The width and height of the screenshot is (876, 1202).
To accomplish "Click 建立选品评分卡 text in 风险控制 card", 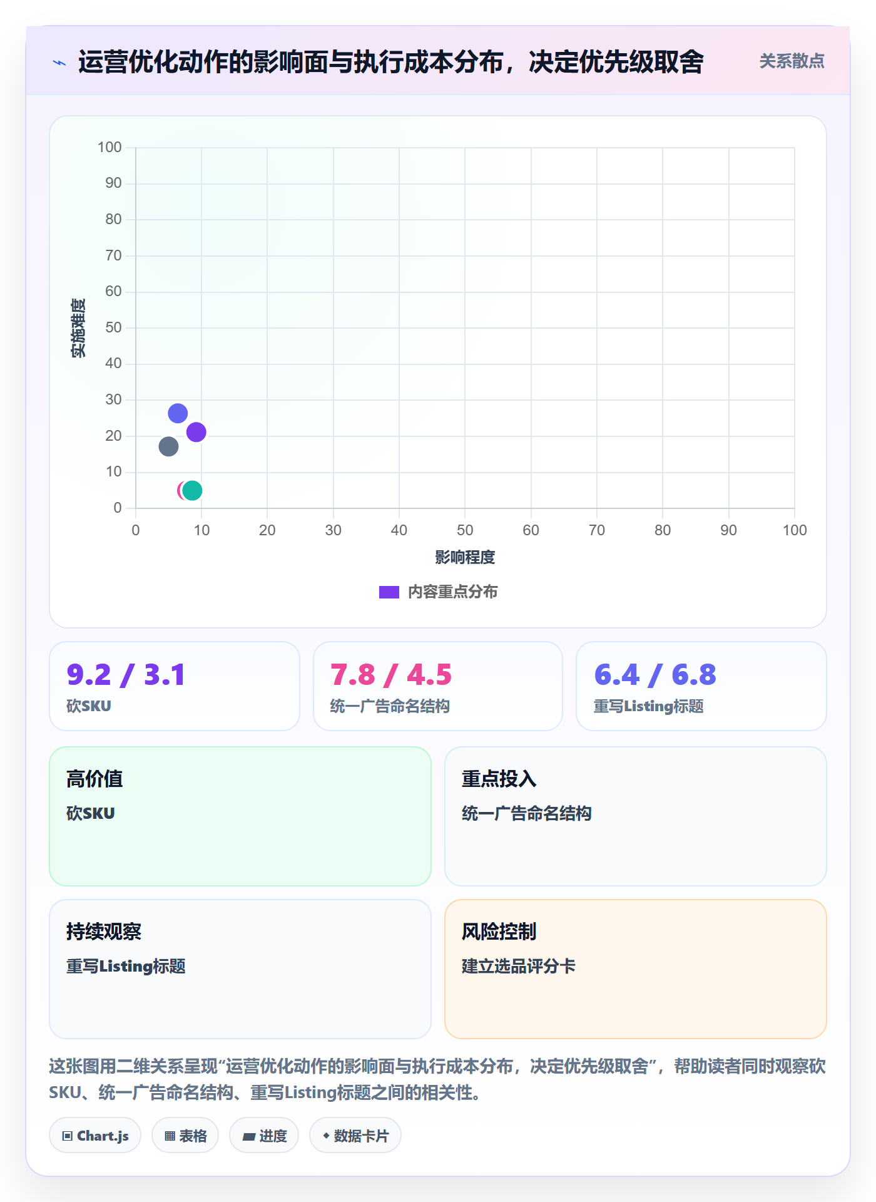I will point(519,966).
